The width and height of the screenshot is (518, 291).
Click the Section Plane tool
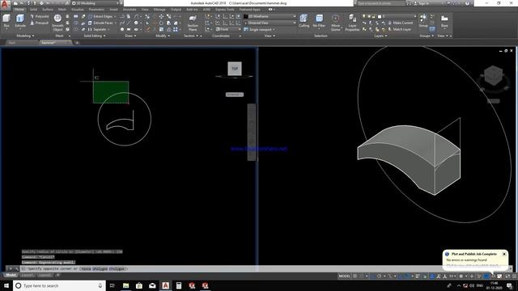(x=193, y=23)
